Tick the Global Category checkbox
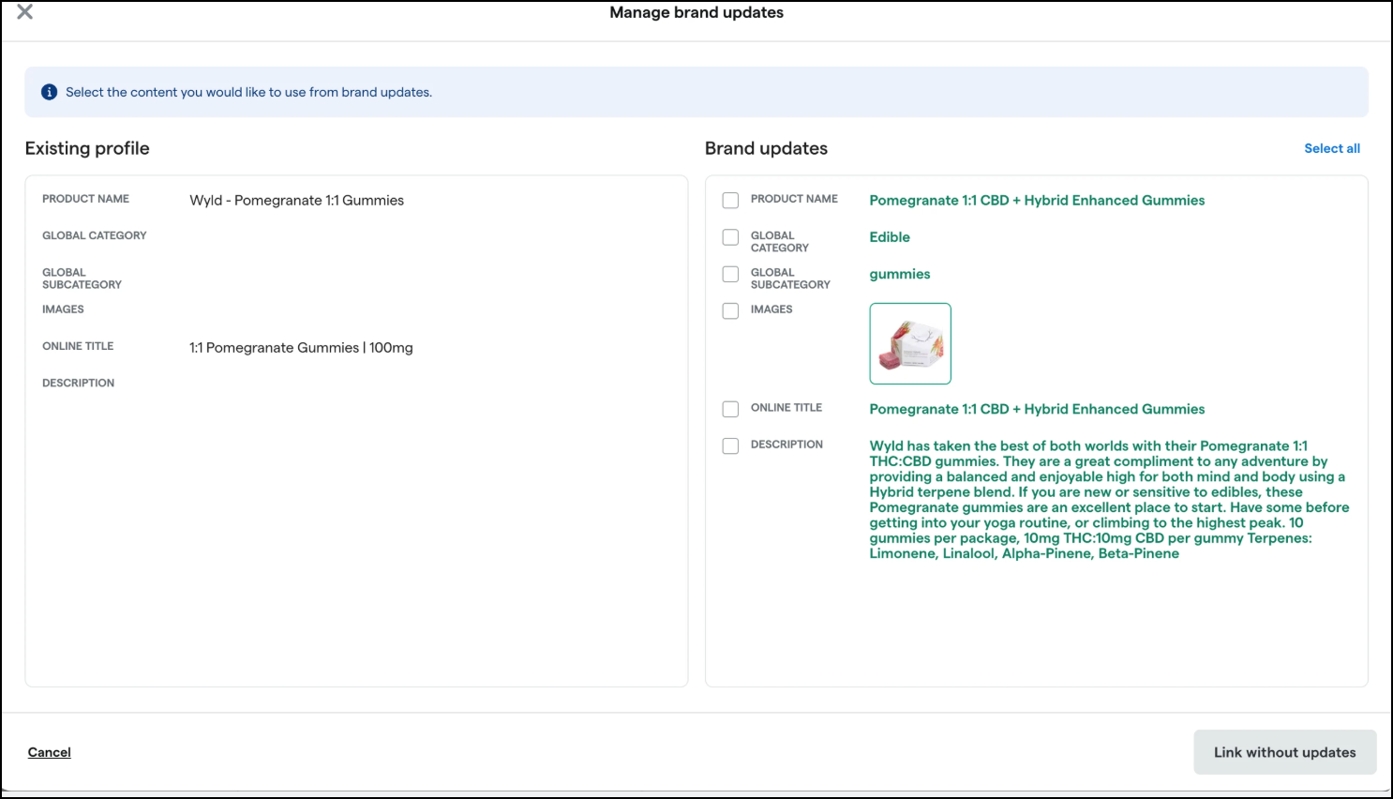This screenshot has height=799, width=1393. pos(730,237)
